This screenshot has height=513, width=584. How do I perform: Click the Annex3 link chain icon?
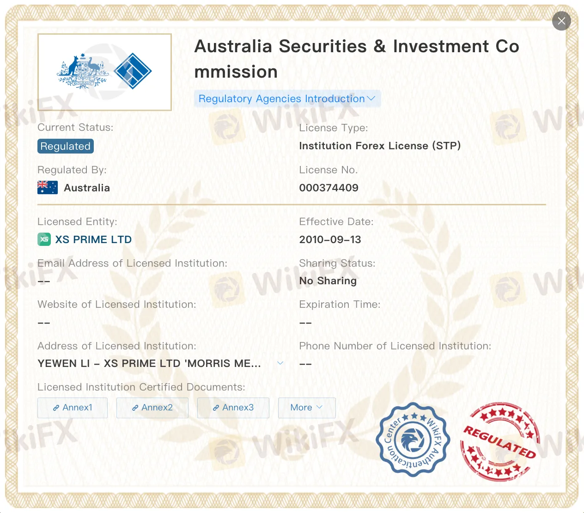216,408
